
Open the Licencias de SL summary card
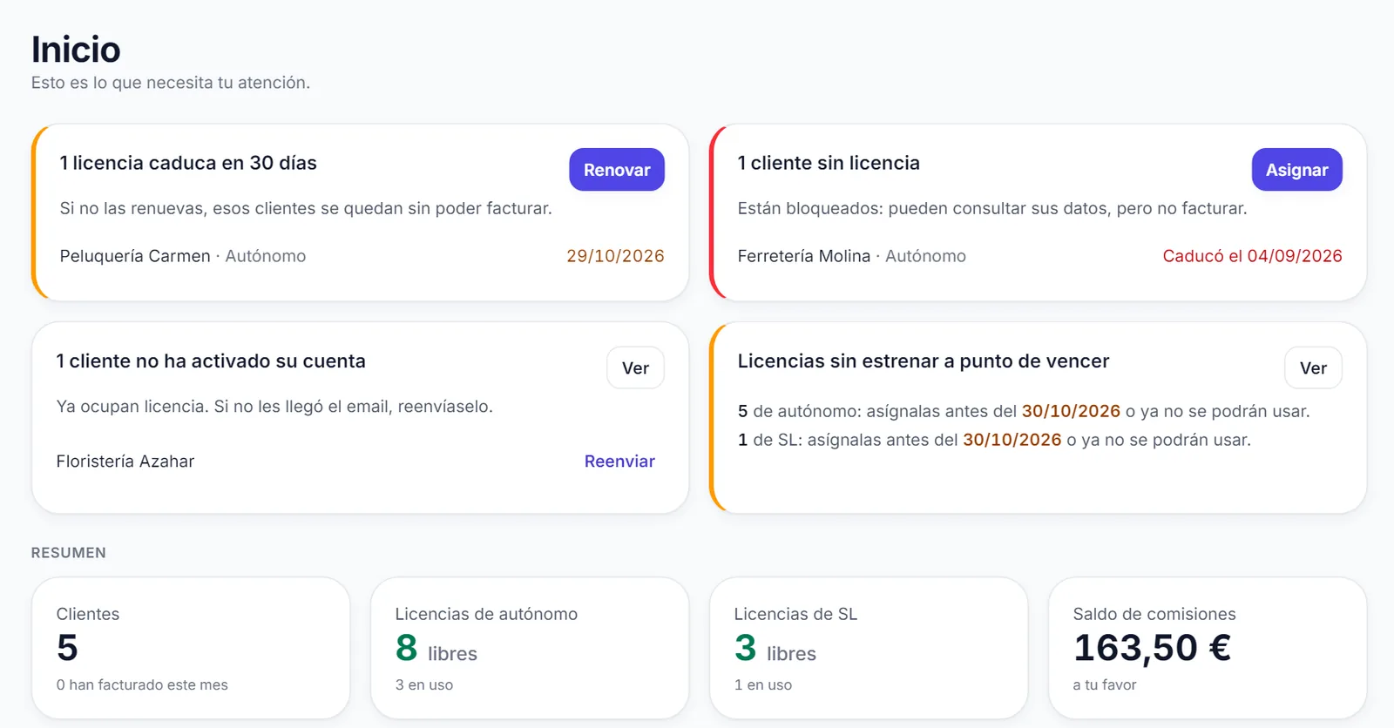[869, 648]
